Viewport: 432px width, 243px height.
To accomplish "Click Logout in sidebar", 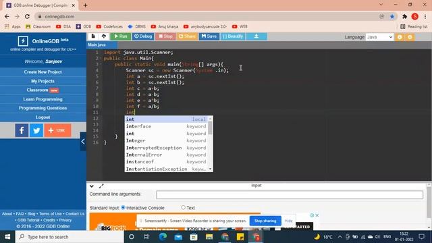I will (x=43, y=117).
